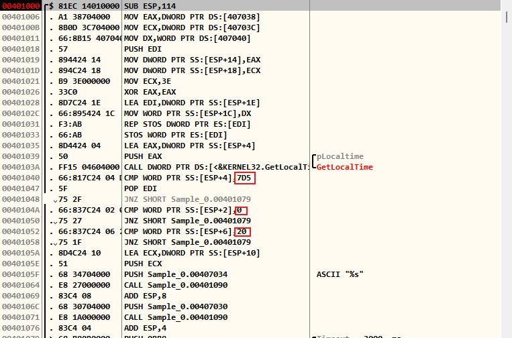The height and width of the screenshot is (338, 512).
Task: Click LEA EDI,DWORD PTR SS:[ESP+1E]
Action: pos(192,103)
